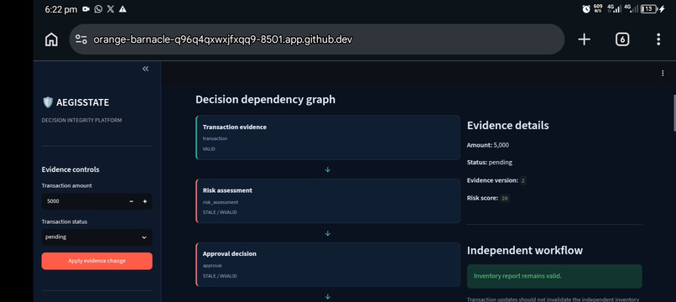Open a new browser tab

(584, 39)
